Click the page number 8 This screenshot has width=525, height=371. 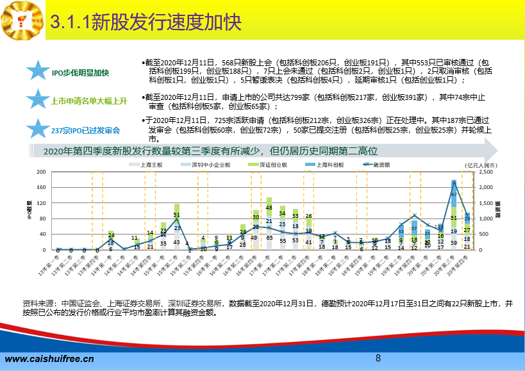pyautogui.click(x=378, y=358)
